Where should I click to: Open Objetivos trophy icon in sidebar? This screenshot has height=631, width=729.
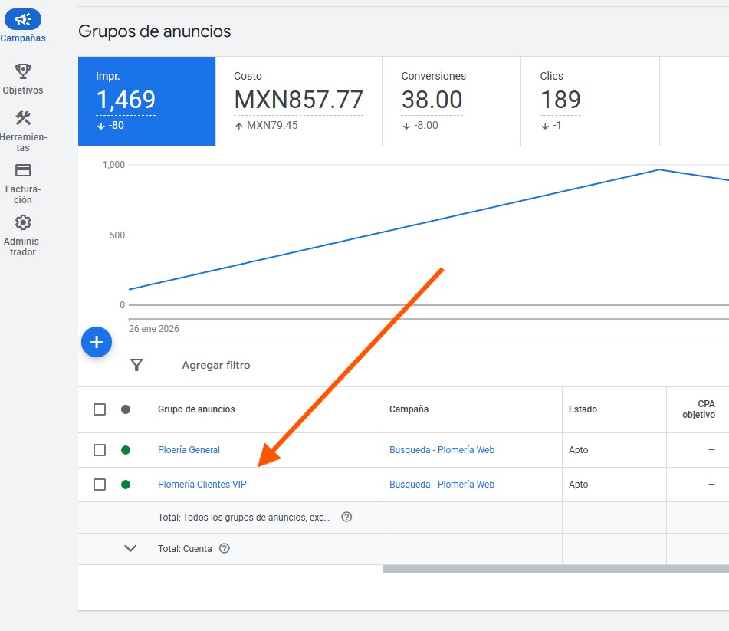23,71
